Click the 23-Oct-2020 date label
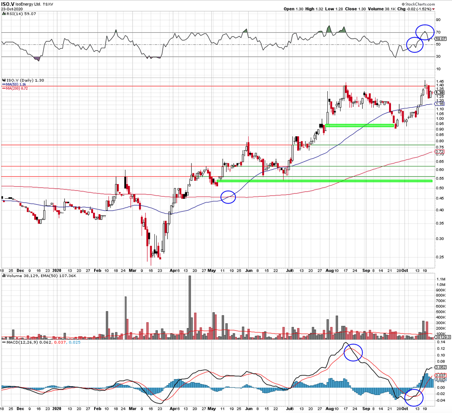This screenshot has height=413, width=452. (x=12, y=9)
